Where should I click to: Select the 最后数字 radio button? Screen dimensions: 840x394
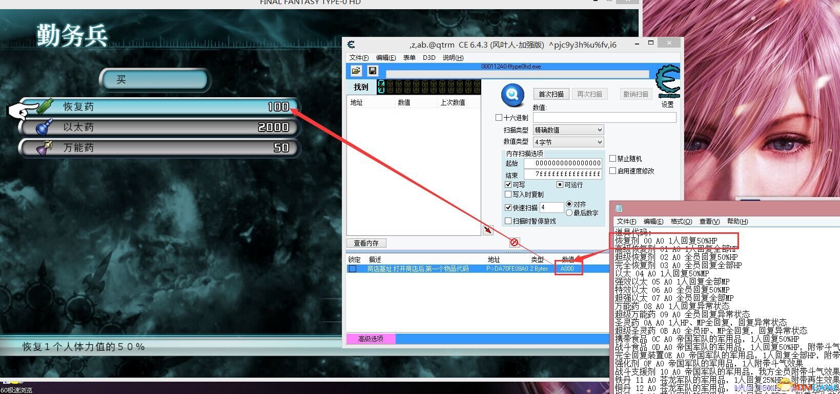pos(569,213)
